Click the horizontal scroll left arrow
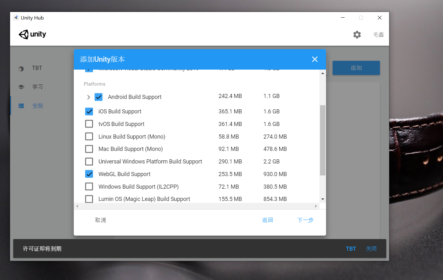The image size is (443, 280). [x=77, y=206]
